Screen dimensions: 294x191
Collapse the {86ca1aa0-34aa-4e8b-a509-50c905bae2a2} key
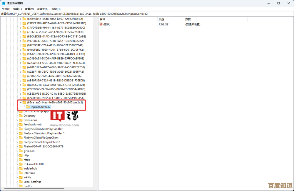point(21,103)
